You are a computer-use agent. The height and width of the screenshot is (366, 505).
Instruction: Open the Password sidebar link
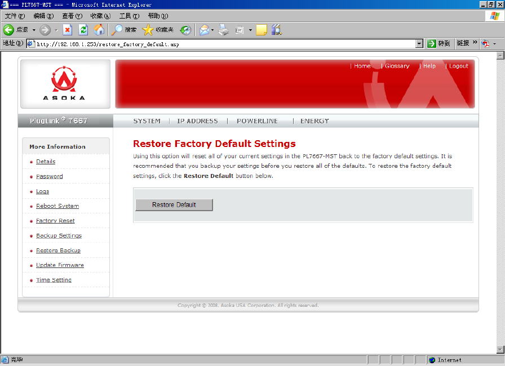point(49,176)
